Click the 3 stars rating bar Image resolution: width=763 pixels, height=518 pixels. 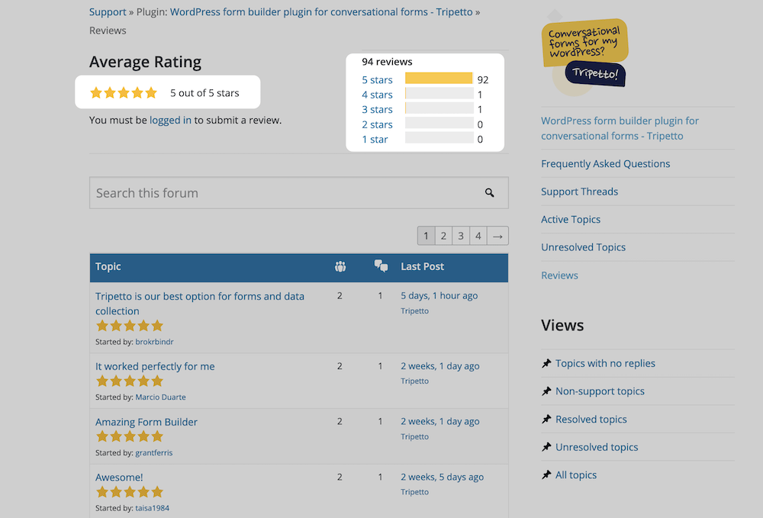tap(439, 108)
